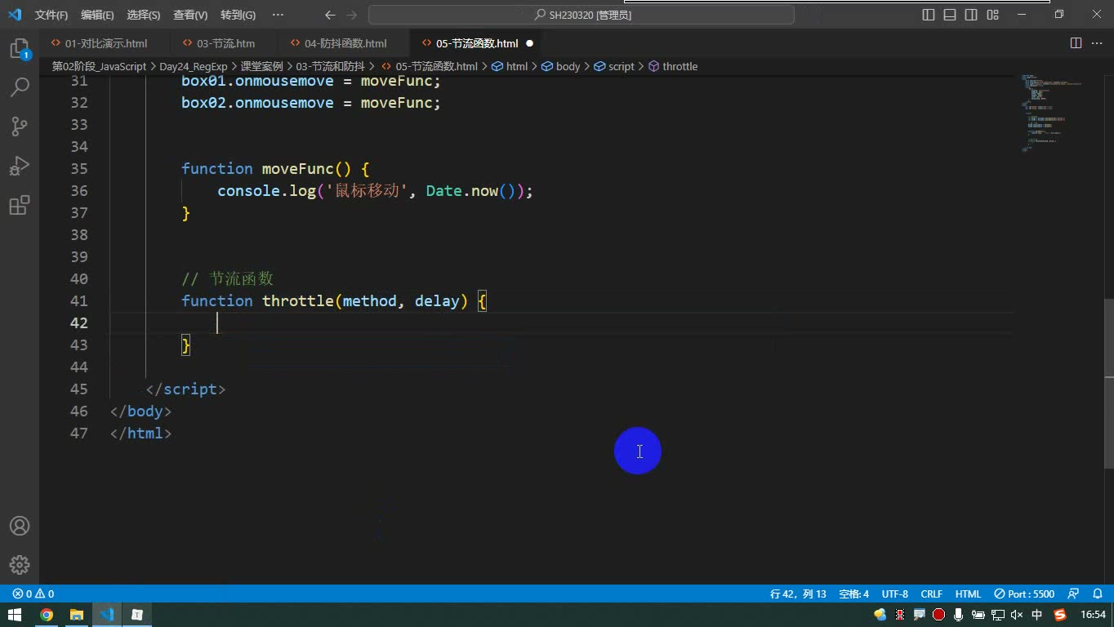Expand the 03-节流和防抖 breadcrumb
1114x627 pixels.
[330, 66]
